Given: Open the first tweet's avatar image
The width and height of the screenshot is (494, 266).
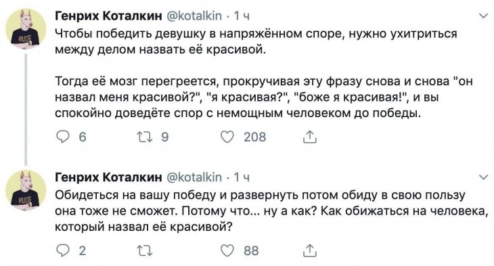Looking at the screenshot, I should click(26, 29).
